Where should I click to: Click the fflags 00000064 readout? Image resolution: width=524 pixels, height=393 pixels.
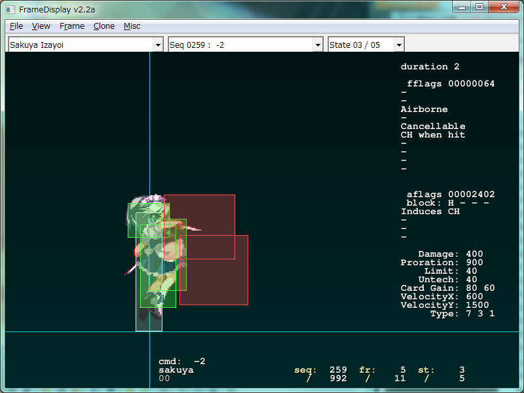tap(450, 84)
